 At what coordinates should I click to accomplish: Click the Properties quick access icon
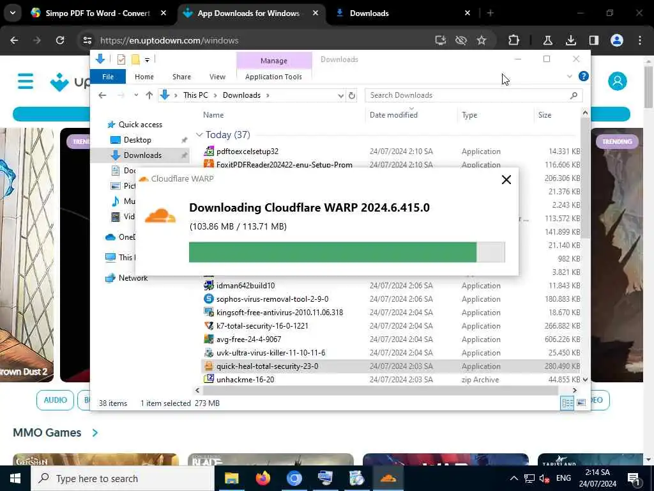coord(121,59)
